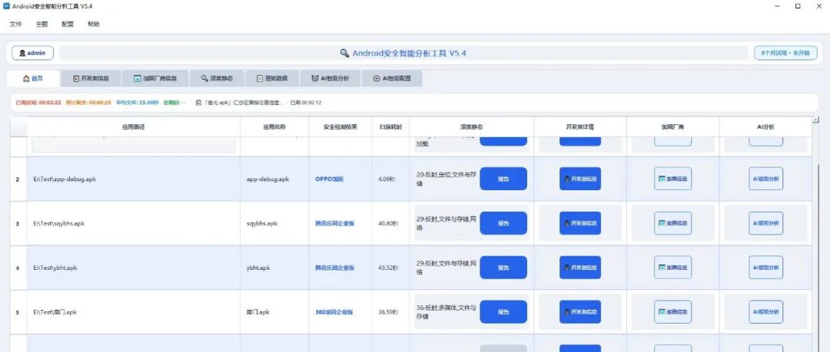This screenshot has height=352, width=830.
Task: Click the 36.59秒 scan time cell
Action: click(x=390, y=312)
